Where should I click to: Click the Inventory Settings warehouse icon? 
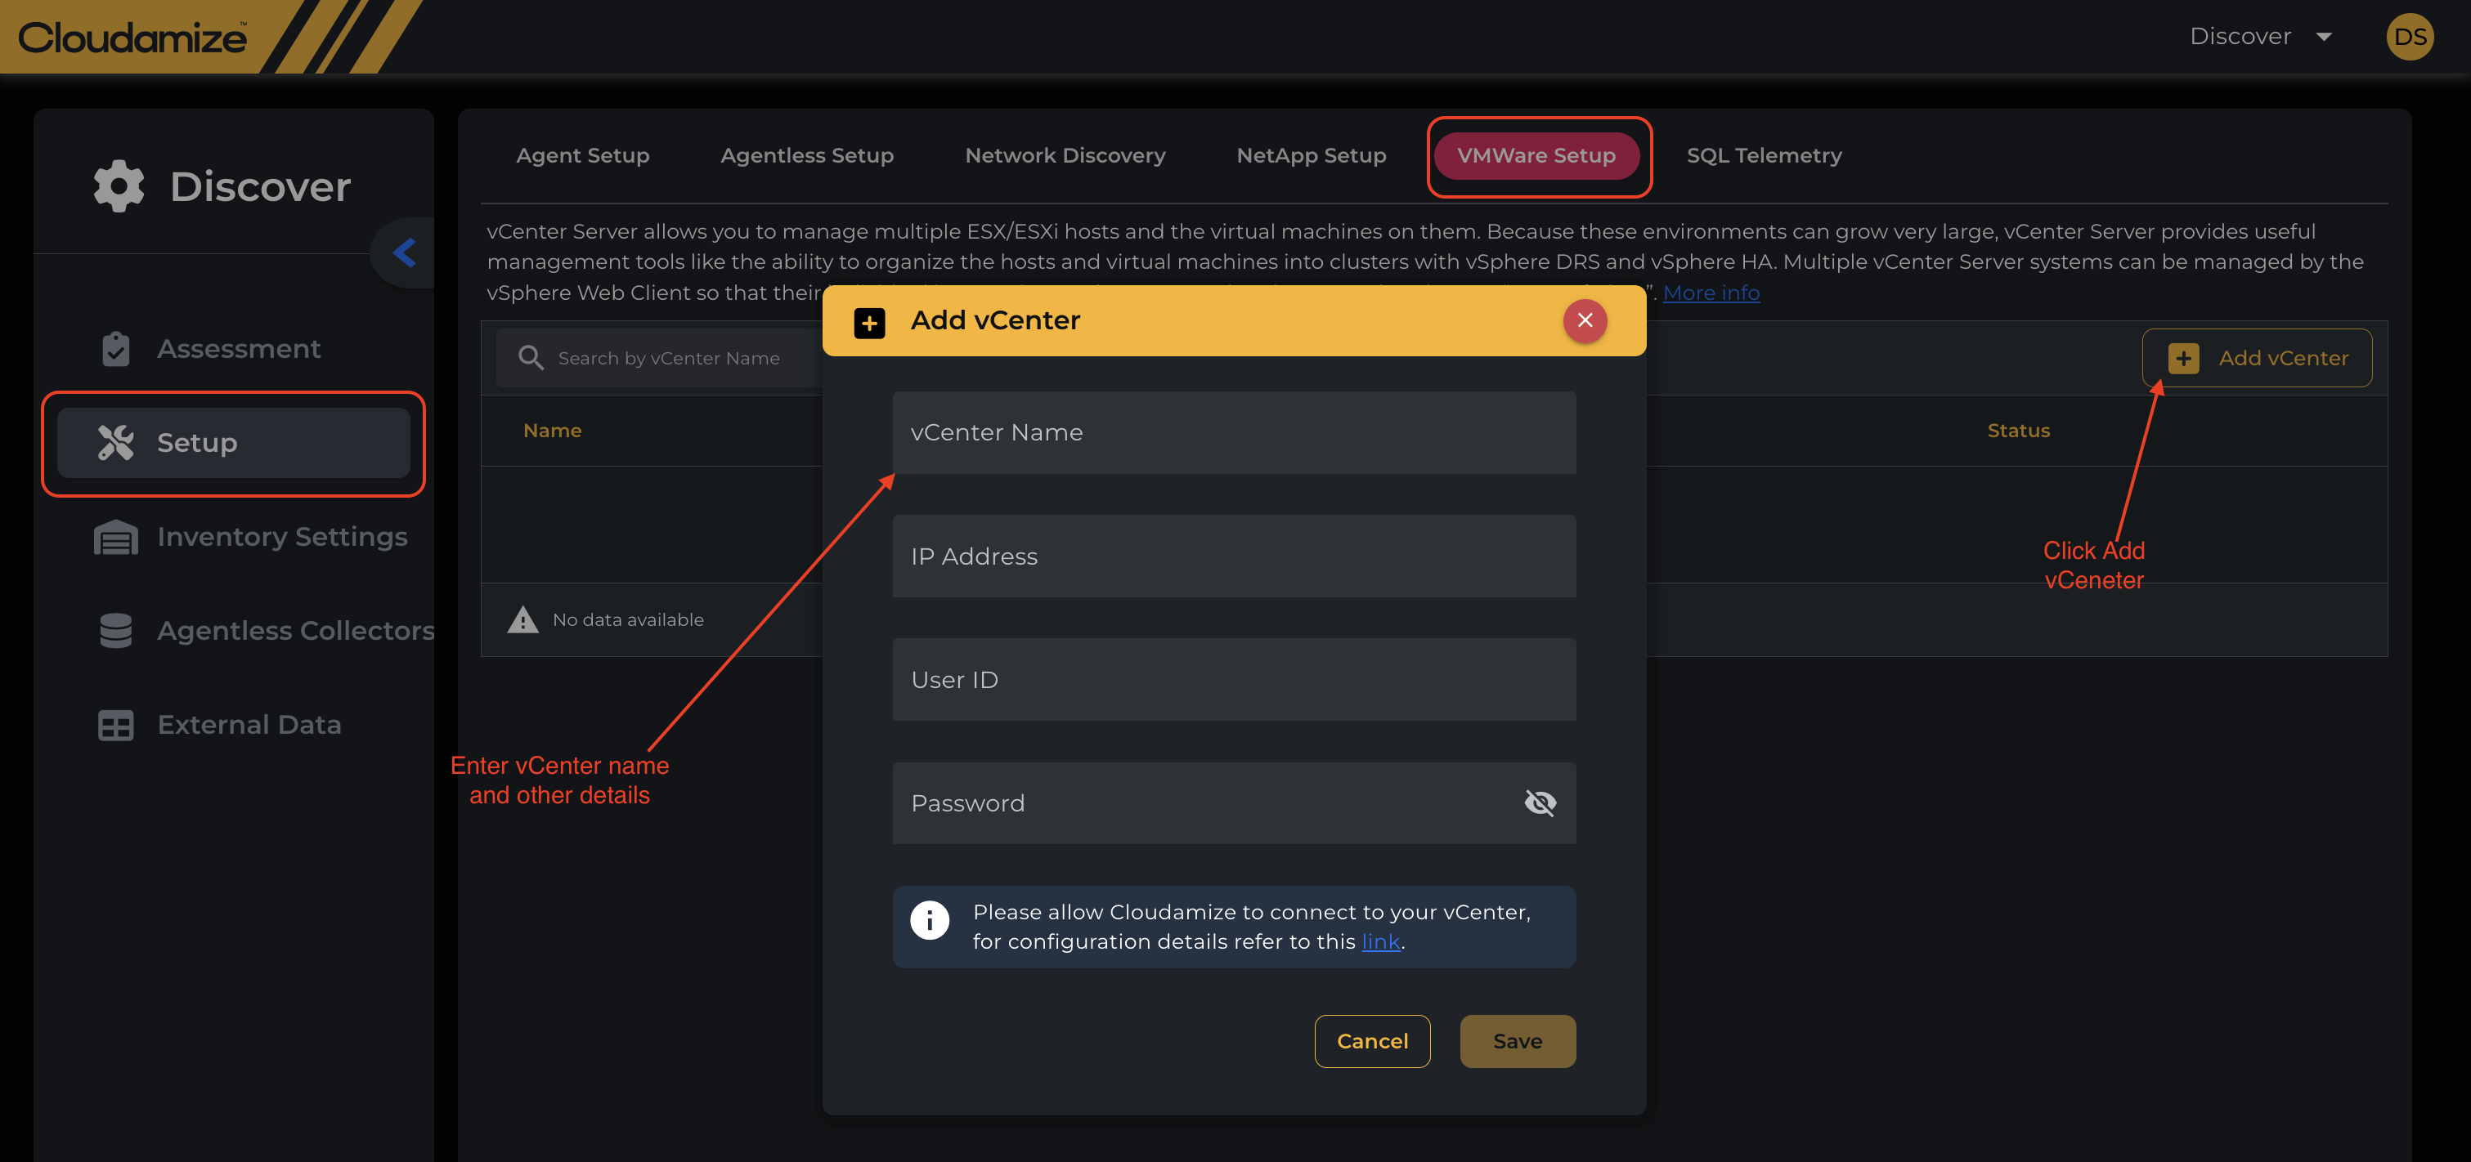pyautogui.click(x=116, y=537)
